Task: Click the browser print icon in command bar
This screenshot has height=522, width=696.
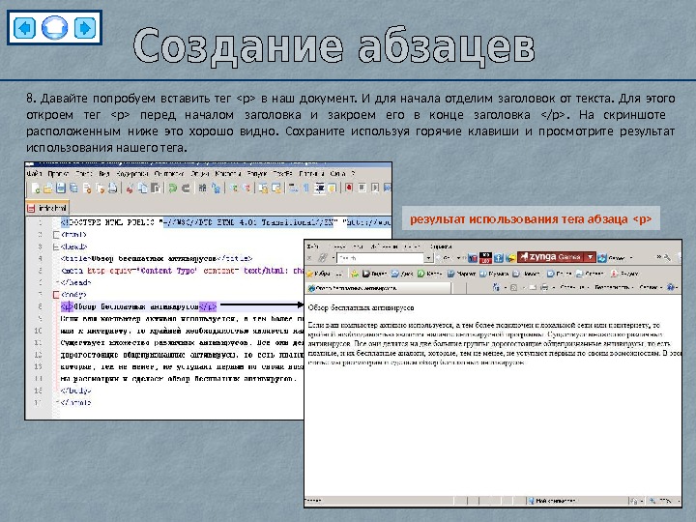Action: [544, 288]
